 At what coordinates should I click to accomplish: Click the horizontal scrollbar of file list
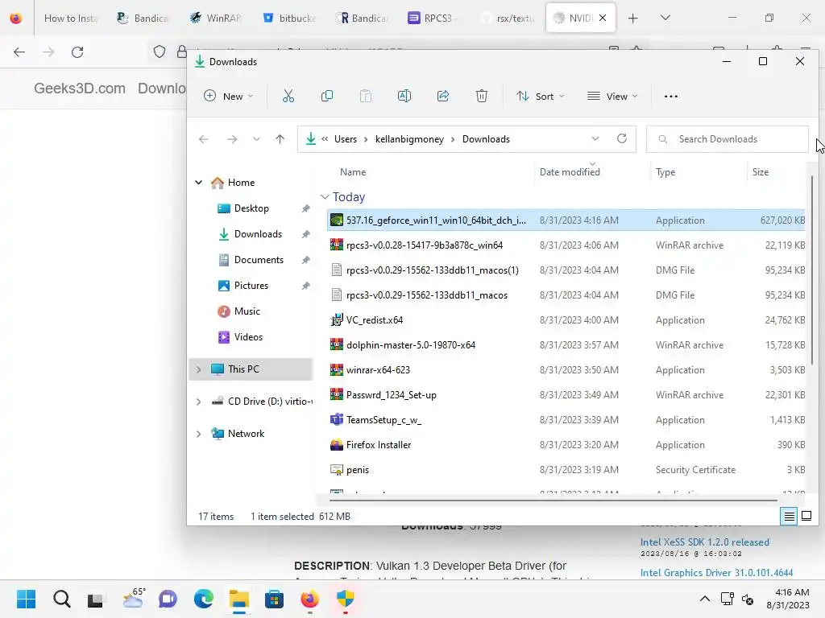553,501
